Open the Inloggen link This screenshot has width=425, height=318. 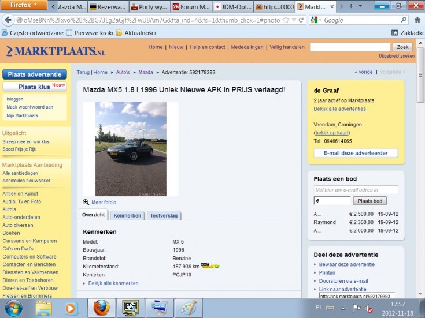pos(14,99)
